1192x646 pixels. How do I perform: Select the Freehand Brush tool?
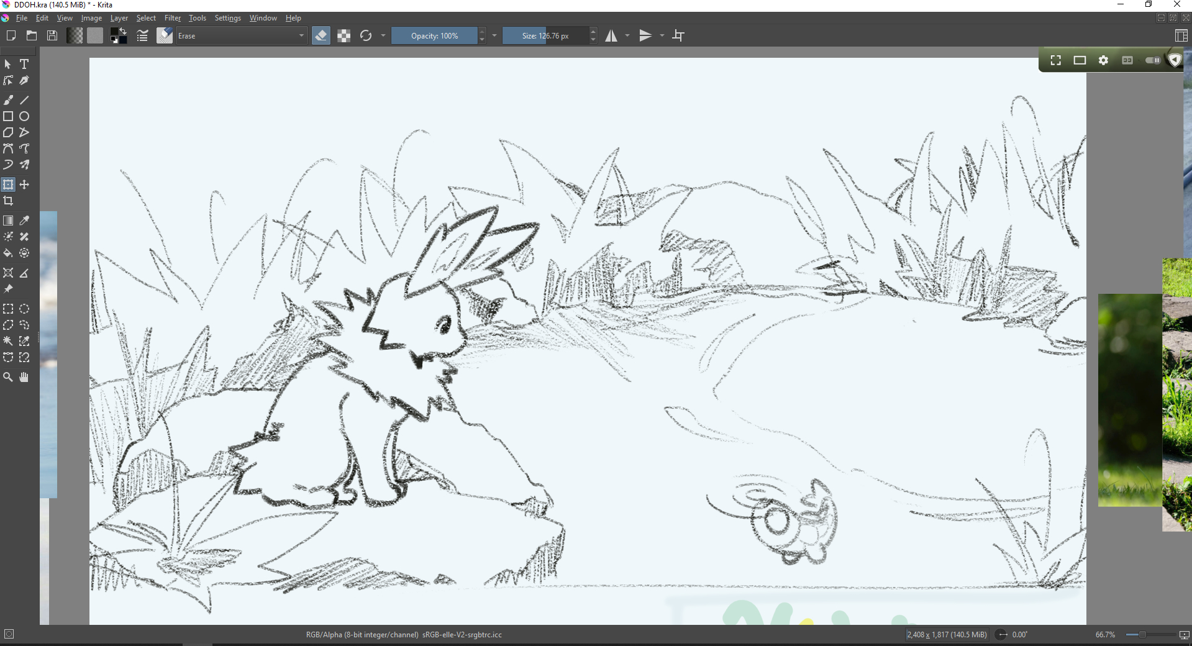pyautogui.click(x=8, y=100)
